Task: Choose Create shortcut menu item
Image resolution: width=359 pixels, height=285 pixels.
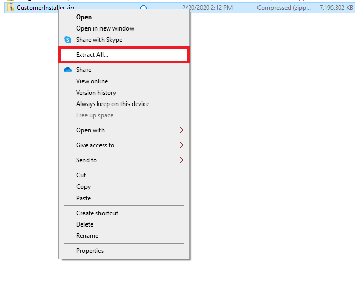Action: point(97,213)
